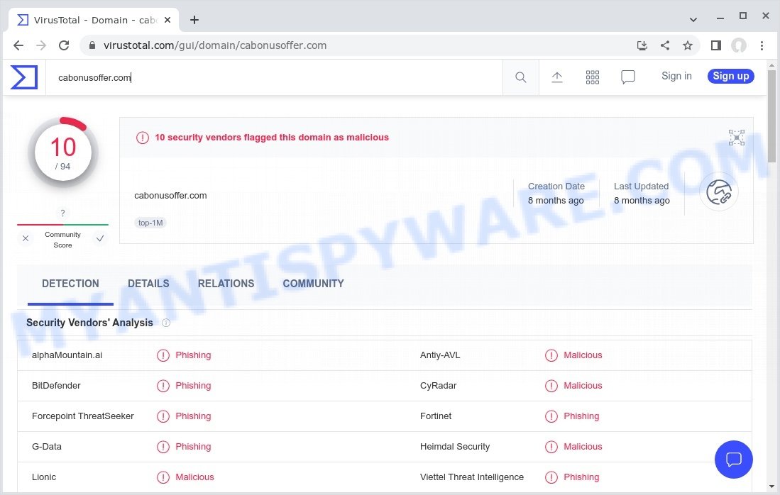
Task: Open a new browser tab
Action: (194, 20)
